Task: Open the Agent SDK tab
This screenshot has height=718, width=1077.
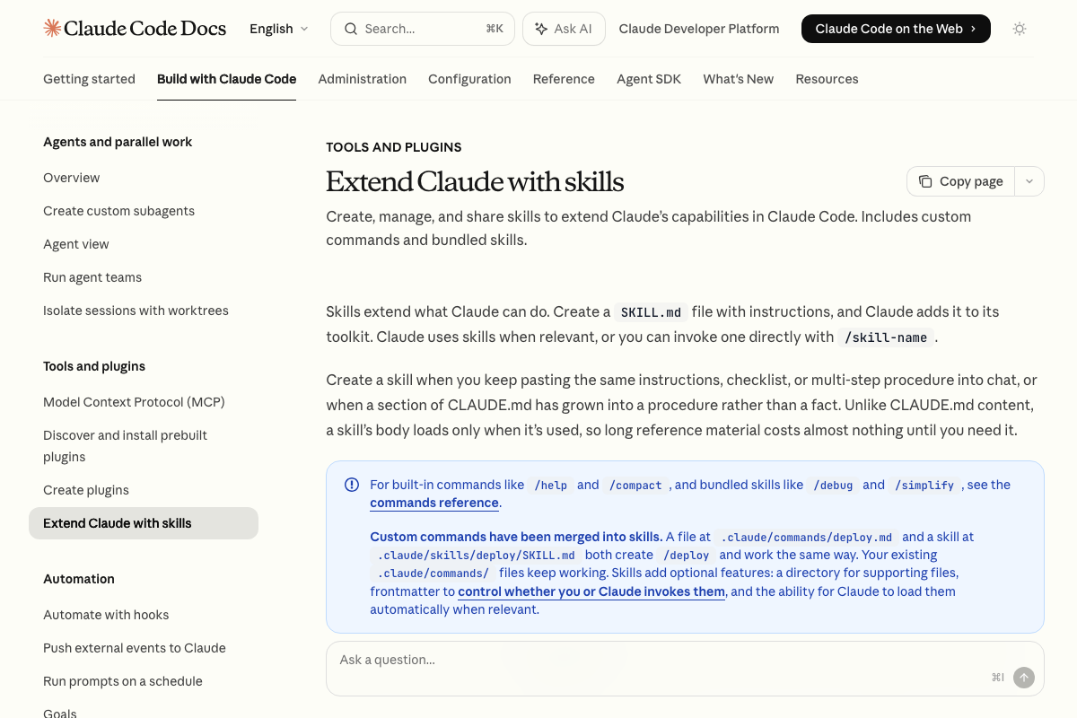Action: point(649,79)
